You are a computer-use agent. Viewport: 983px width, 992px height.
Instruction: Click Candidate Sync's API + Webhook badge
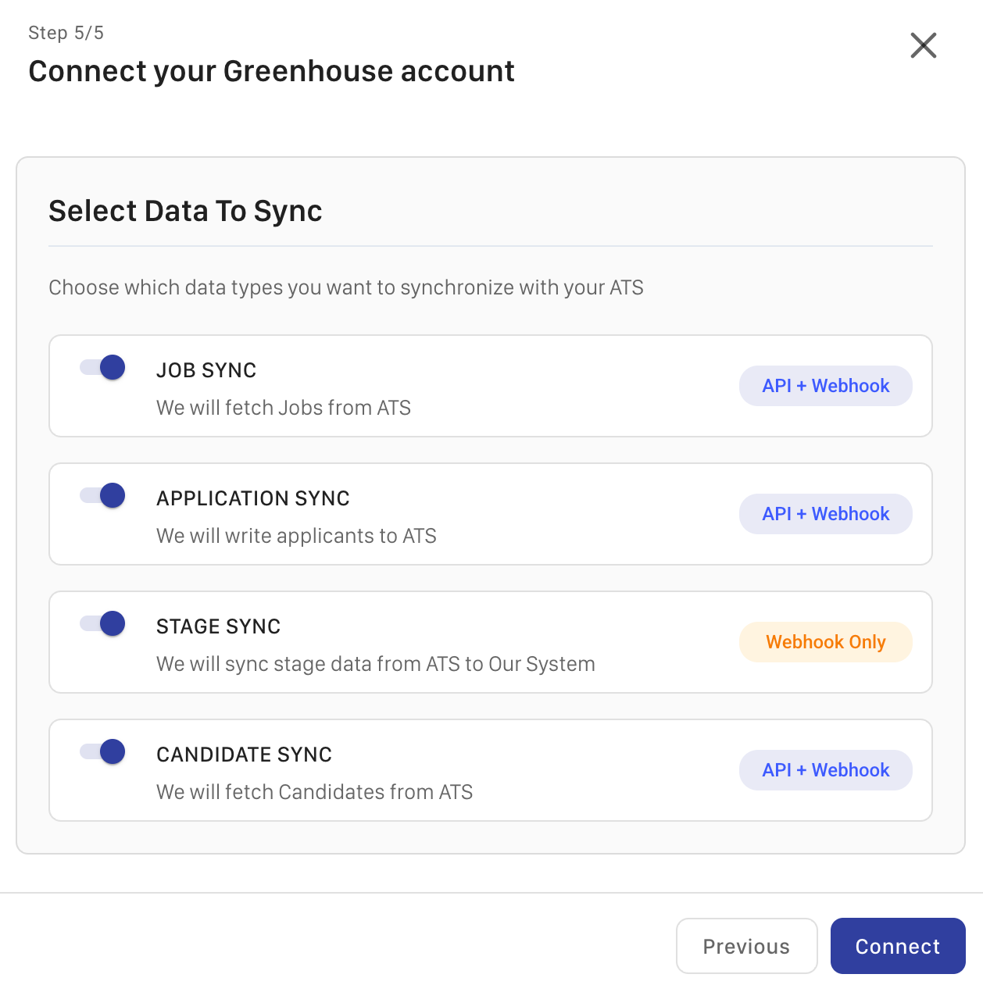(x=825, y=770)
